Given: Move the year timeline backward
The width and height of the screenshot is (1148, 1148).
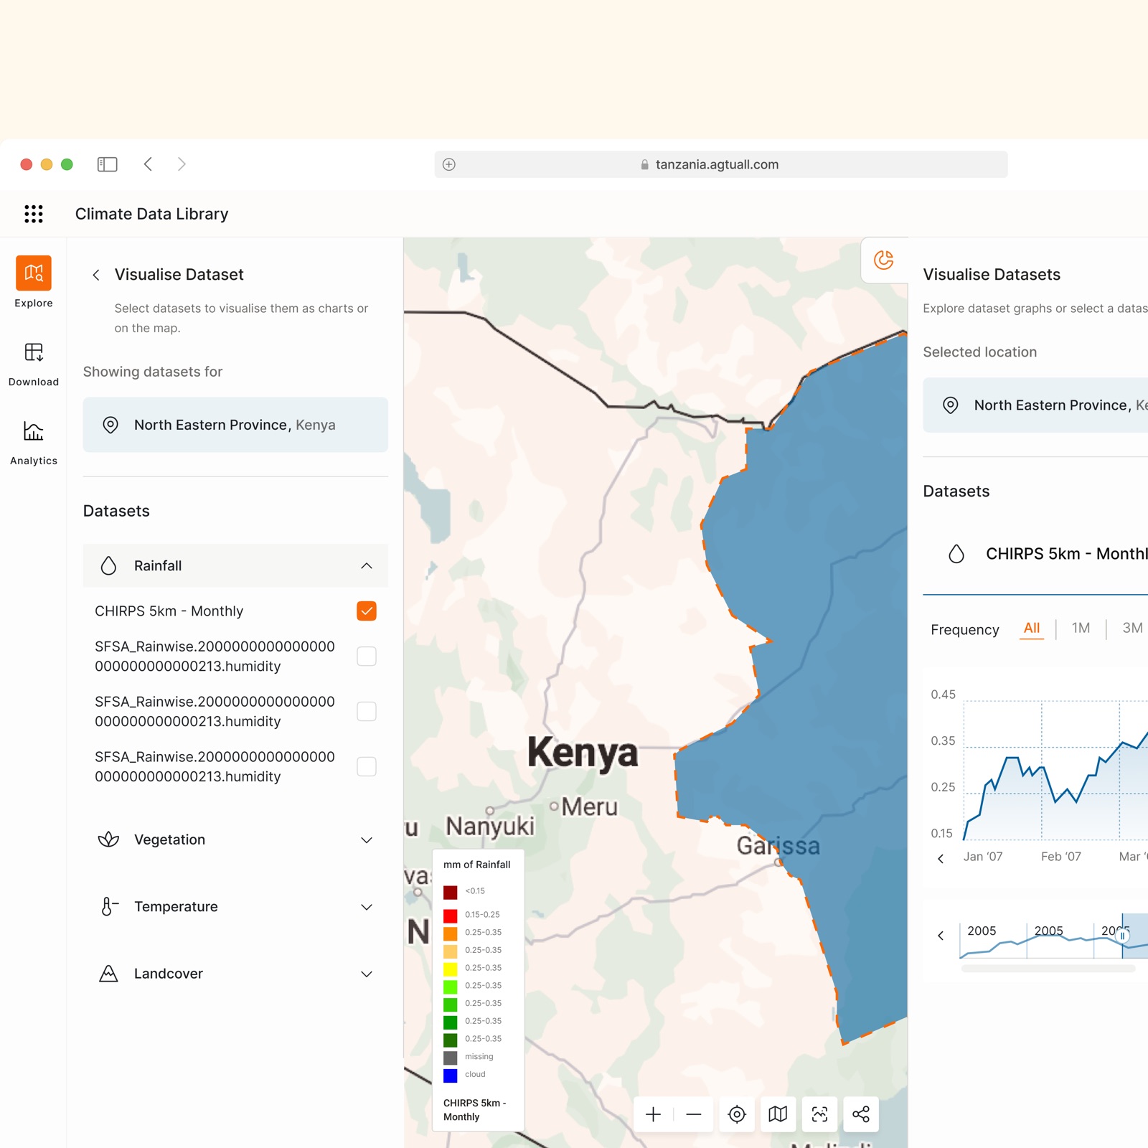Looking at the screenshot, I should click(x=941, y=936).
